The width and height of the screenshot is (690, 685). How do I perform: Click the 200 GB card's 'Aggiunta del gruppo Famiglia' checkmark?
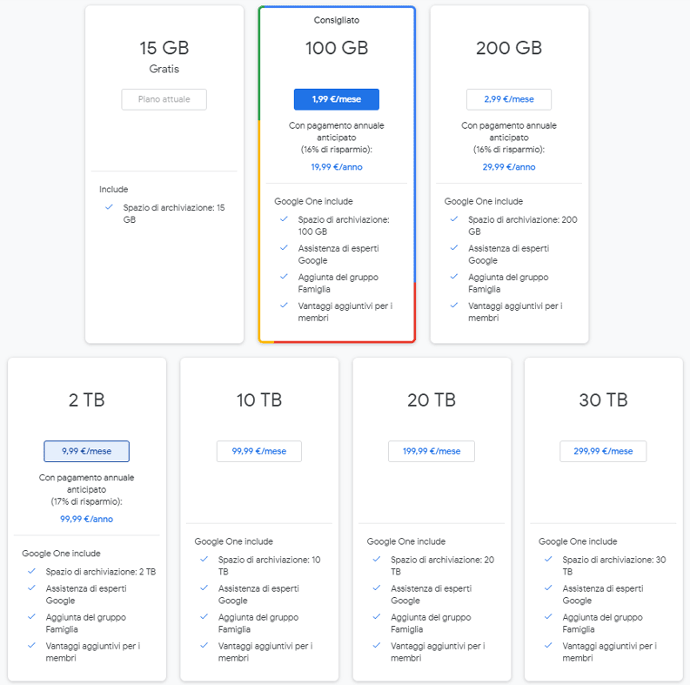pos(454,277)
